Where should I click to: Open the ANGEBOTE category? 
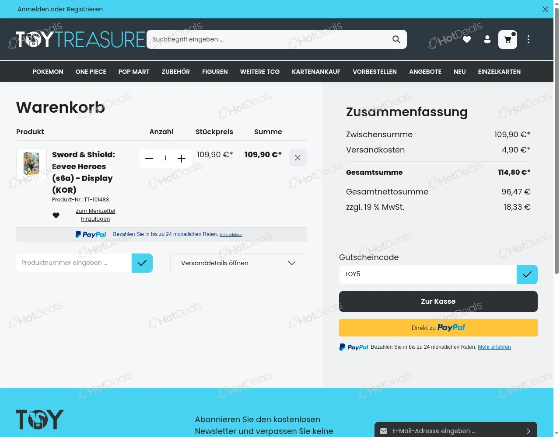tap(425, 72)
